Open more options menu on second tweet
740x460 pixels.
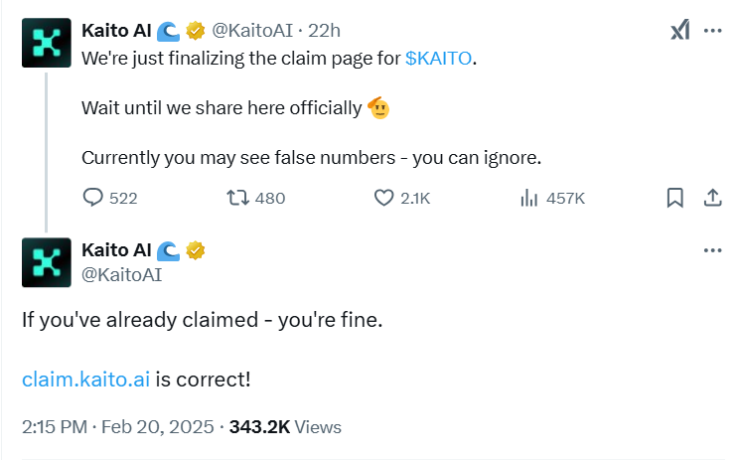(712, 250)
